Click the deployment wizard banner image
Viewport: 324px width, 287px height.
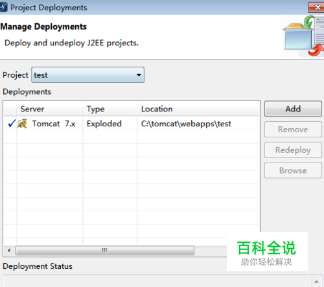pos(303,36)
